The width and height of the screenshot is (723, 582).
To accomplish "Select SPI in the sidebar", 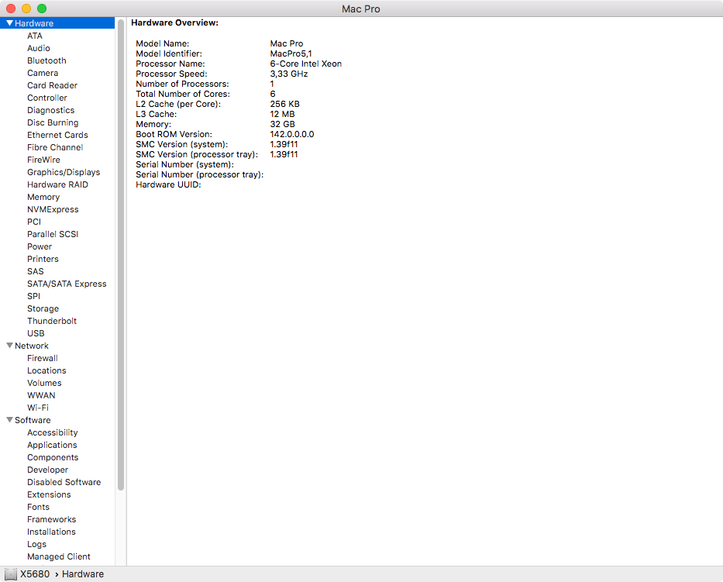I will 33,297.
